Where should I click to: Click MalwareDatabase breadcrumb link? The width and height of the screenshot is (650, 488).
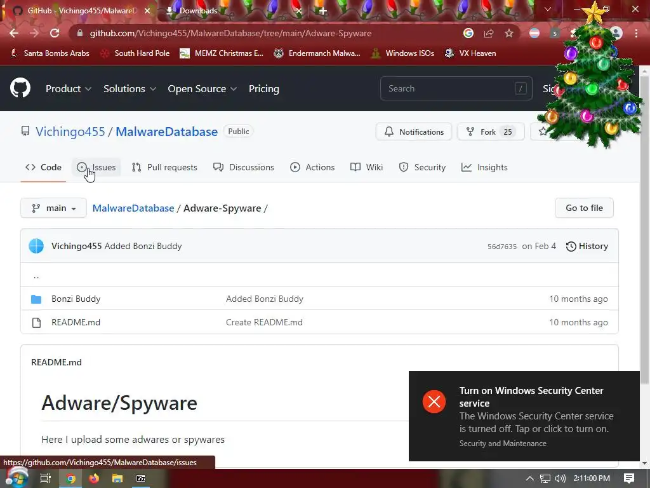[133, 208]
